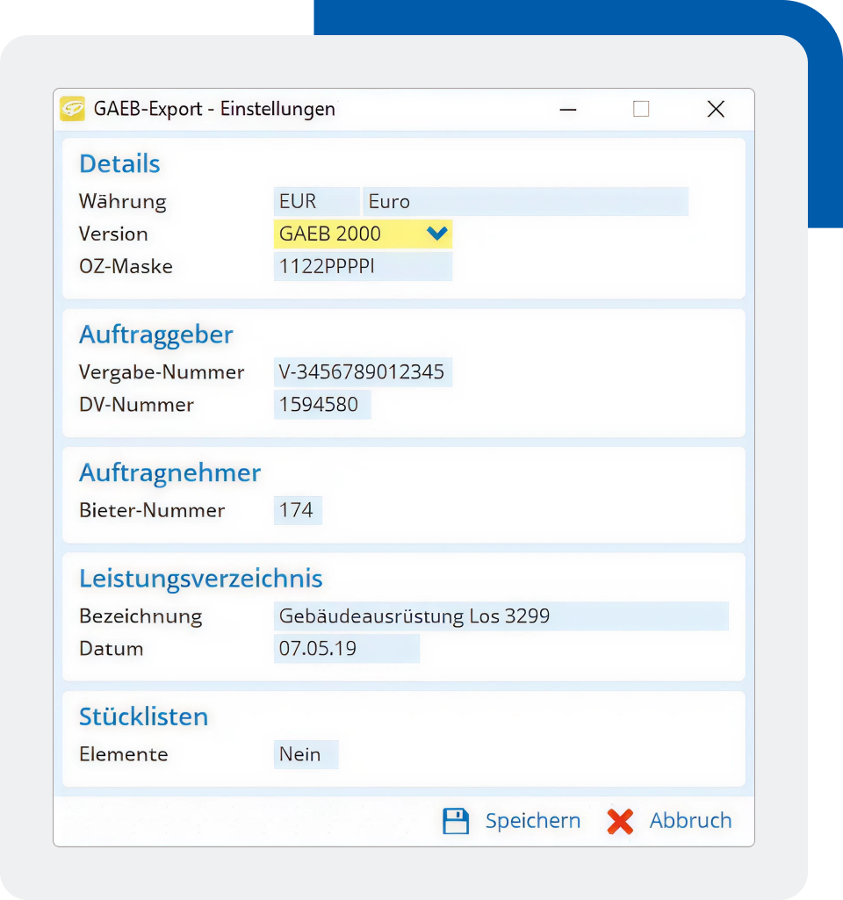Viewport: 843px width, 900px height.
Task: Select the Details section heading
Action: [x=119, y=163]
